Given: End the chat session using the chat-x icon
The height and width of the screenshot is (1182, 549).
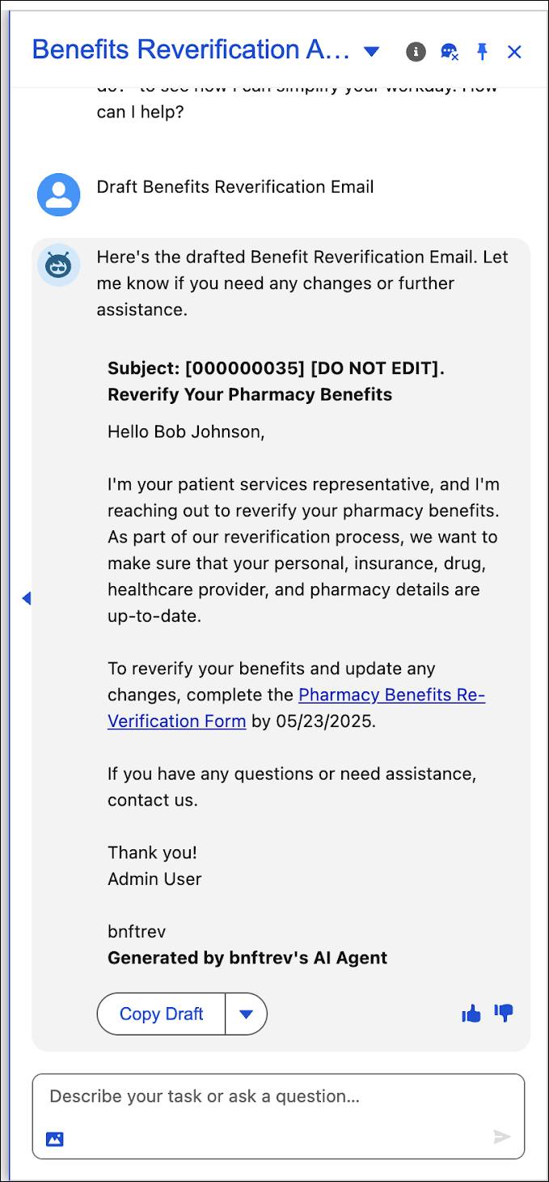Looking at the screenshot, I should click(448, 51).
